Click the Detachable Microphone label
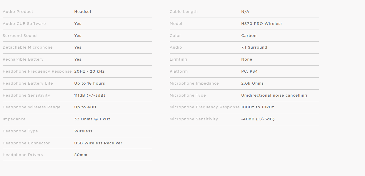This screenshot has height=176, width=365. pyautogui.click(x=28, y=47)
